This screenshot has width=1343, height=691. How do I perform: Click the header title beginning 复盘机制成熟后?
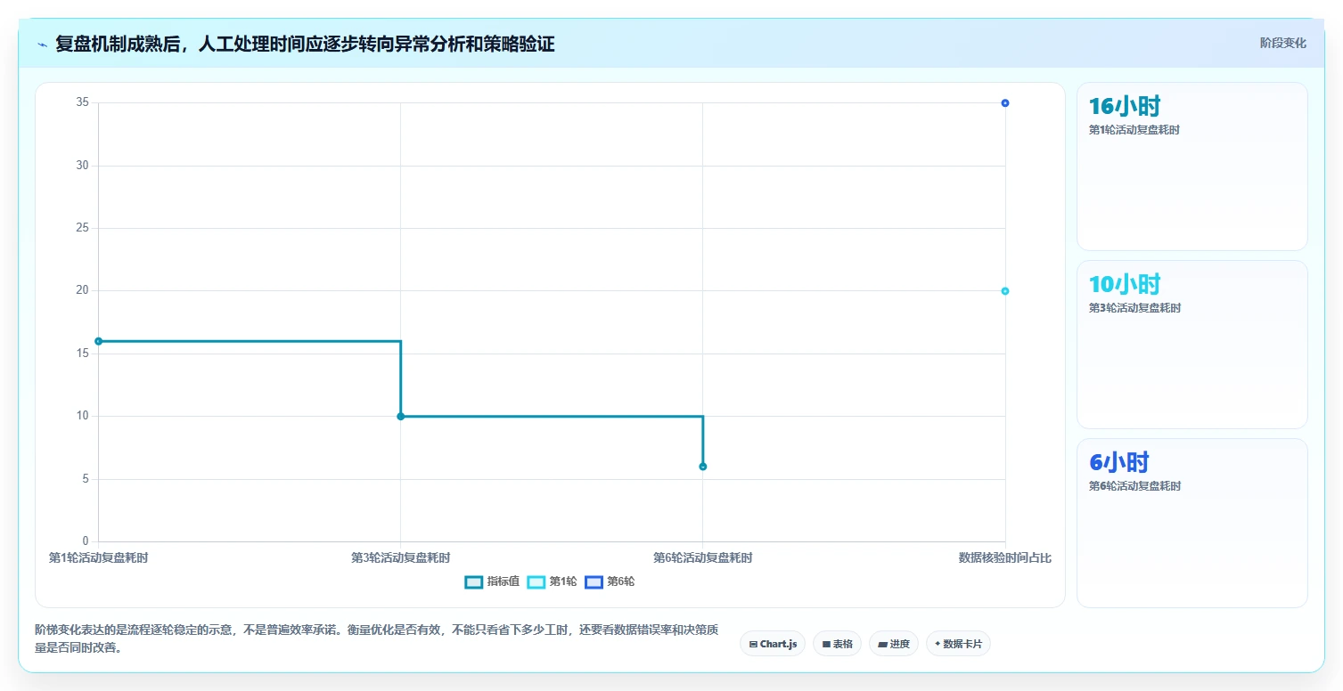click(x=305, y=45)
